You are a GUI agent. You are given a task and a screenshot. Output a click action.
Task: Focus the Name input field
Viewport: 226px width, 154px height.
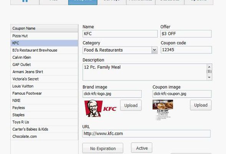click(120, 34)
